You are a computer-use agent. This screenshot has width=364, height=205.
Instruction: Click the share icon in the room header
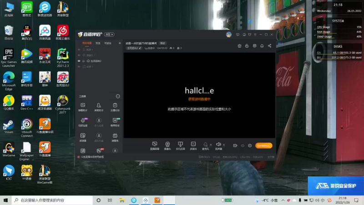coord(269,46)
